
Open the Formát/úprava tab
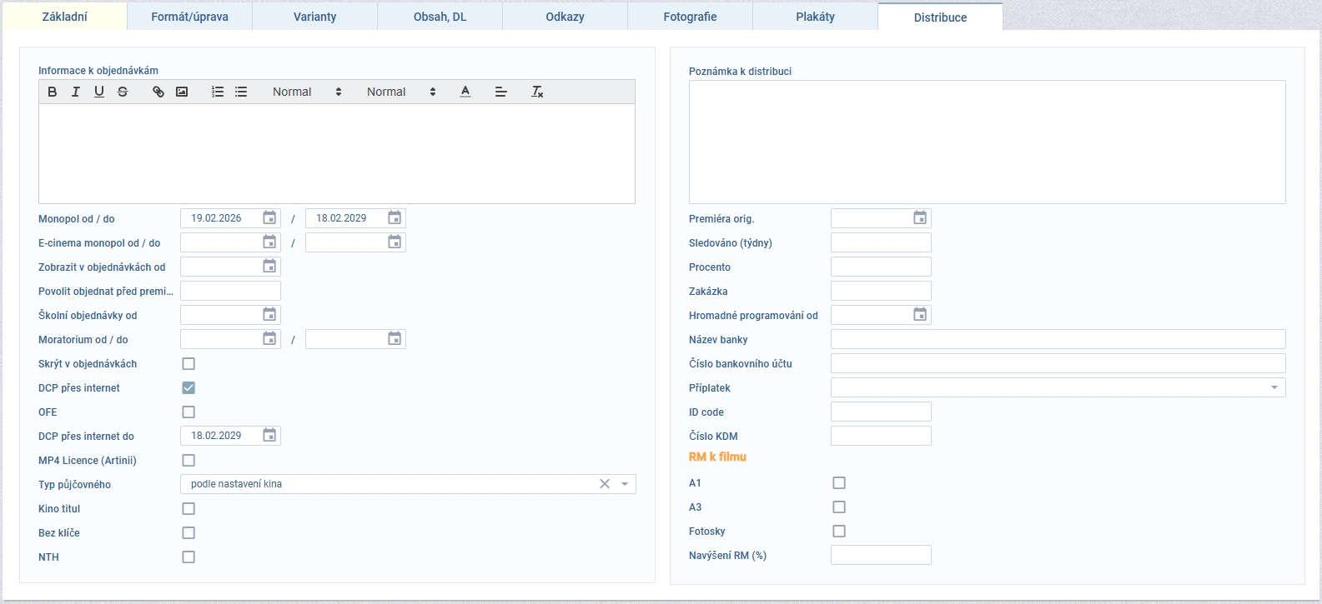(189, 17)
